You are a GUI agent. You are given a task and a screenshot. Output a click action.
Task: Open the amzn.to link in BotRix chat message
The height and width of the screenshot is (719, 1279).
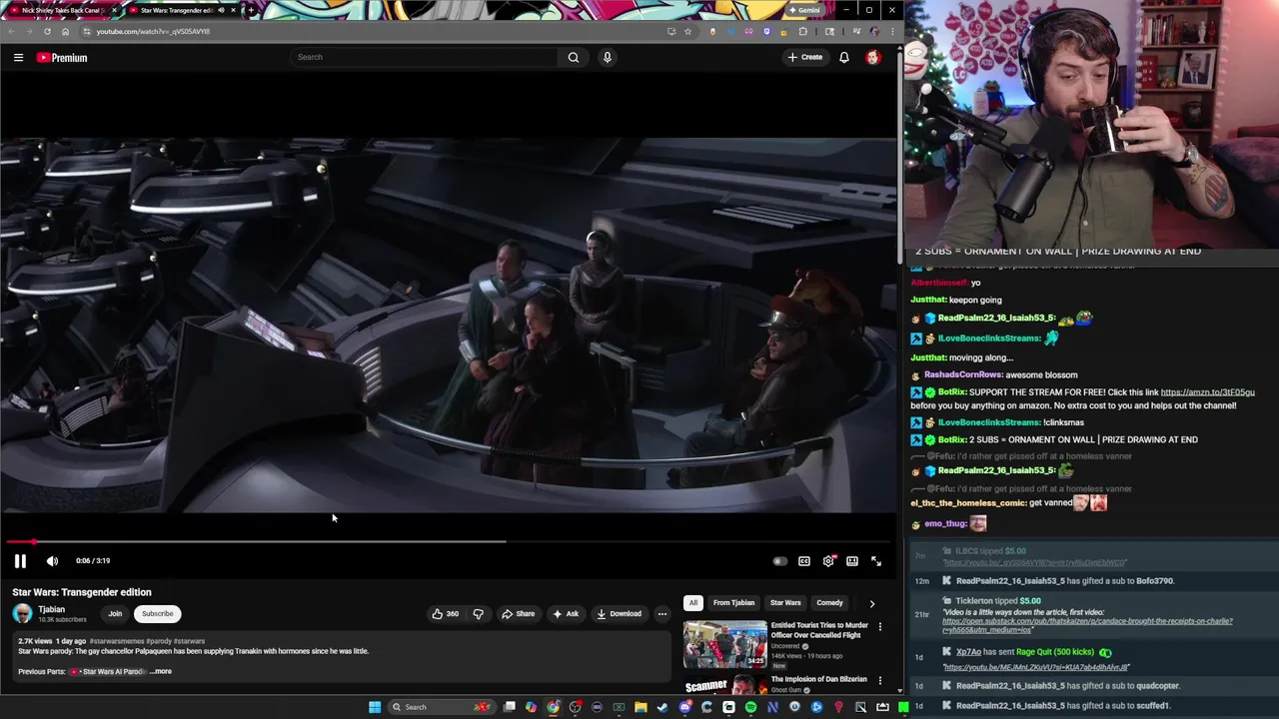[1207, 392]
